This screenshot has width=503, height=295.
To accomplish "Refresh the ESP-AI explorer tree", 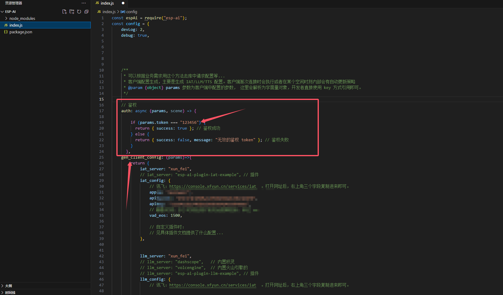I will (x=79, y=12).
